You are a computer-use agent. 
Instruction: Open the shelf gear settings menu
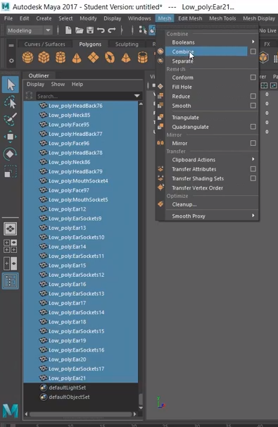[x=11, y=61]
